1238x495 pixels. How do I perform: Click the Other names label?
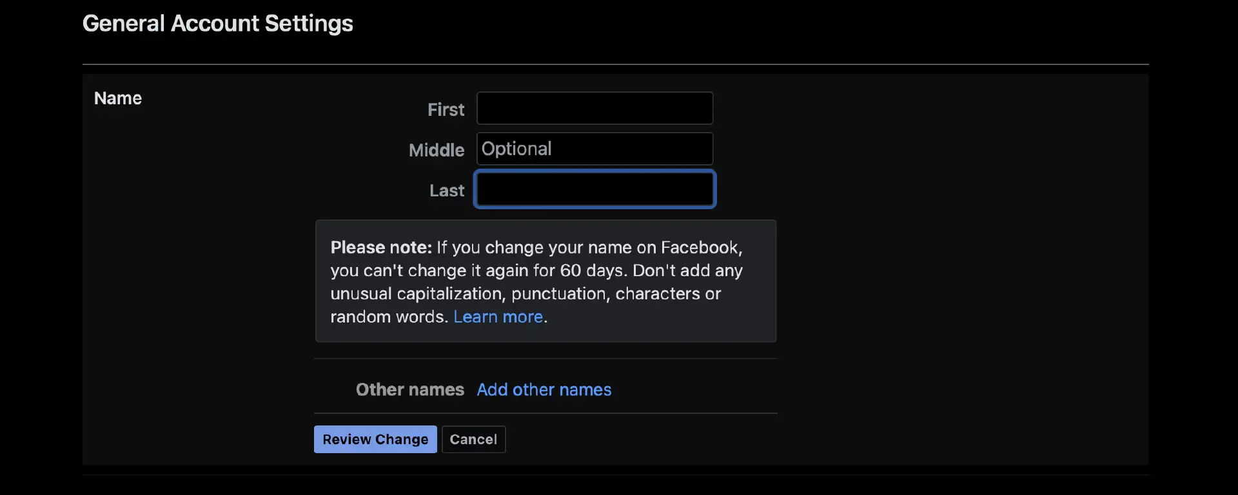coord(409,389)
